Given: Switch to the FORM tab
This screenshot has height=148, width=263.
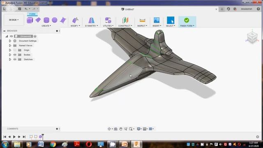Looking at the screenshot, I should pos(32,14).
